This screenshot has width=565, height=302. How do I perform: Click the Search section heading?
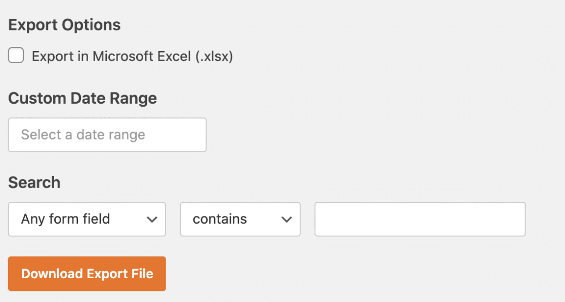click(x=34, y=183)
